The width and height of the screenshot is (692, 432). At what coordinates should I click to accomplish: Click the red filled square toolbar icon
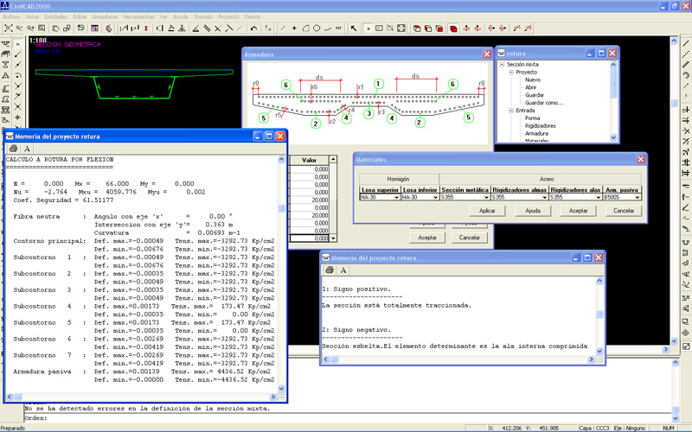click(453, 28)
